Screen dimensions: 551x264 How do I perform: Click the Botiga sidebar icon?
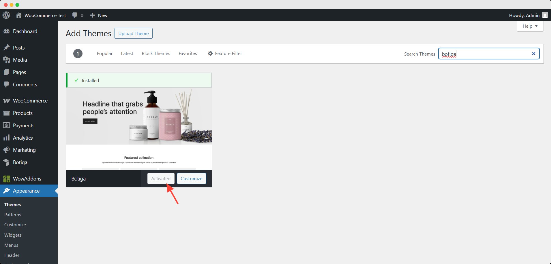pyautogui.click(x=6, y=162)
